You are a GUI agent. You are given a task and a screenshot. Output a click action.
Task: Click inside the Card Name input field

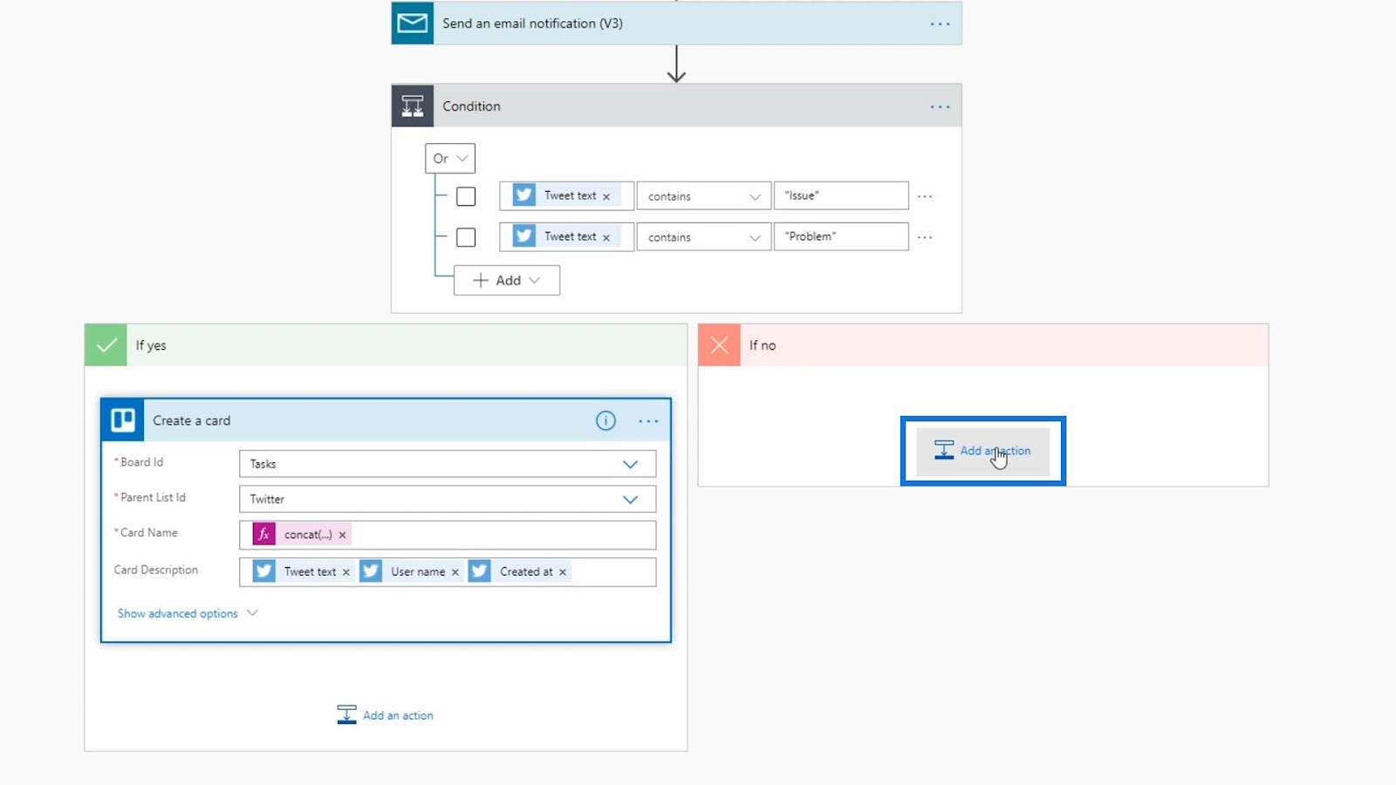(448, 535)
